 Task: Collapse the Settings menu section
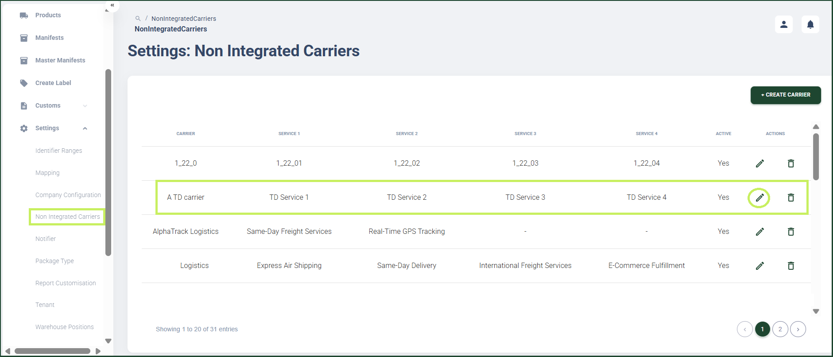85,128
